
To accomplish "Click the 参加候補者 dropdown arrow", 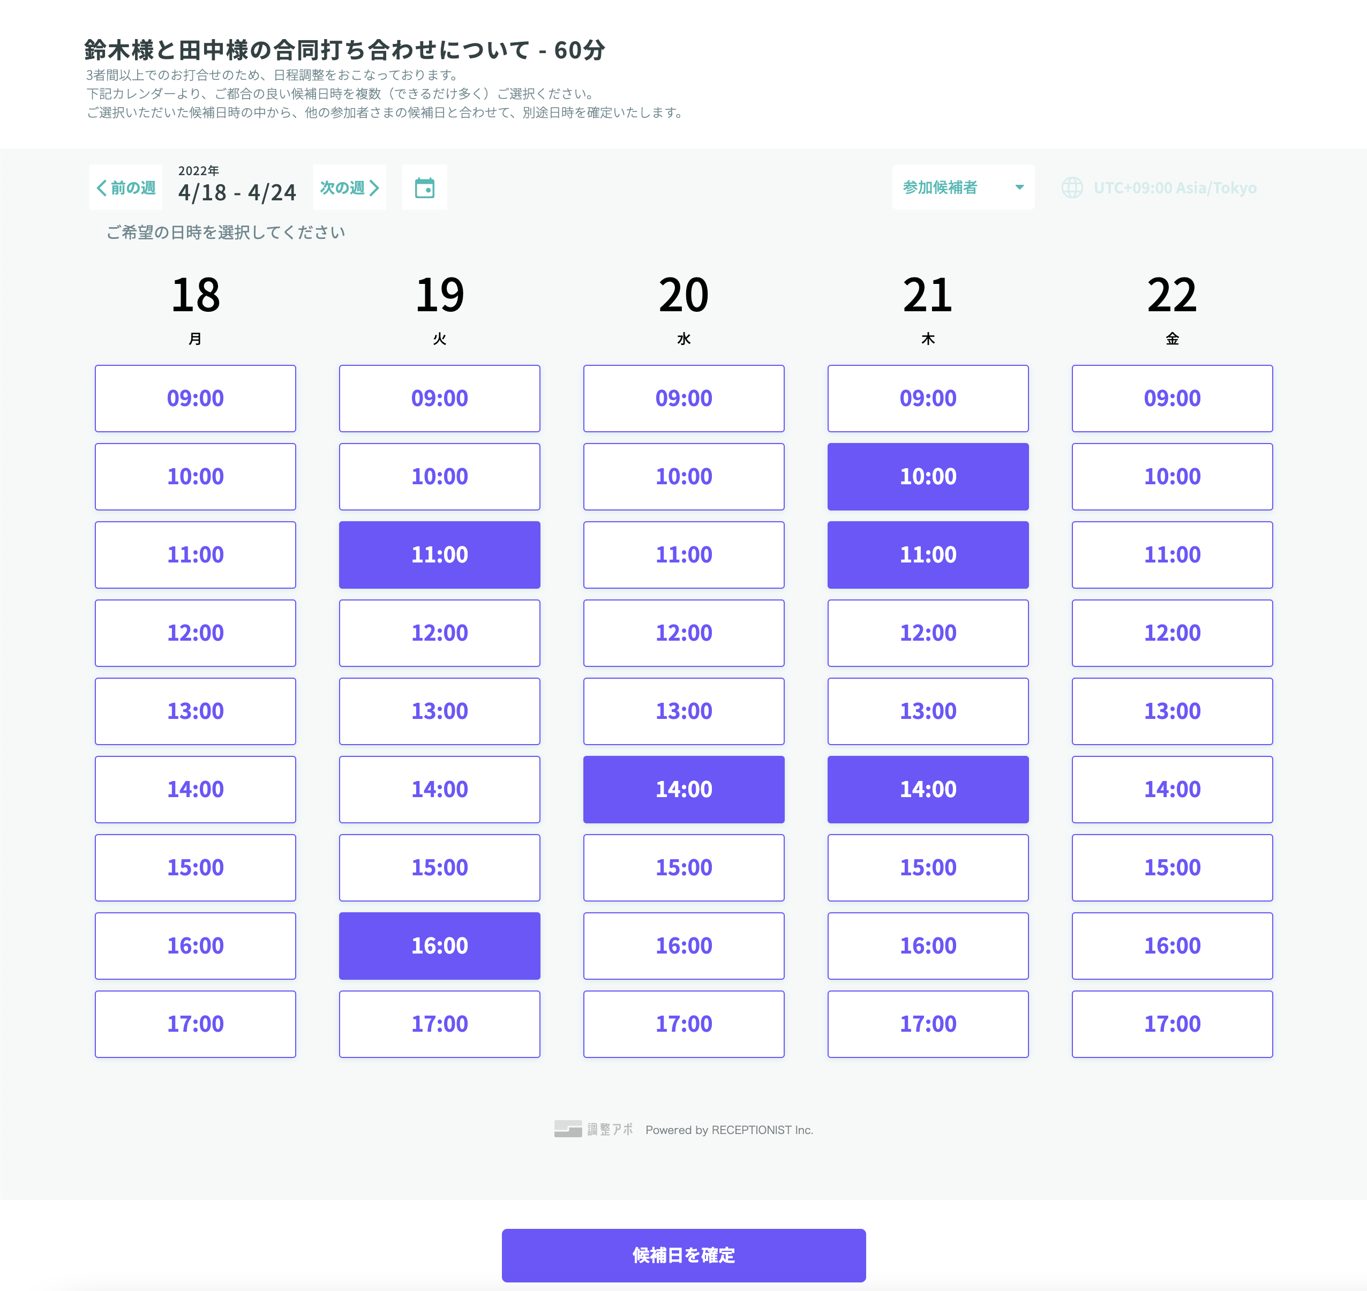I will (1019, 187).
